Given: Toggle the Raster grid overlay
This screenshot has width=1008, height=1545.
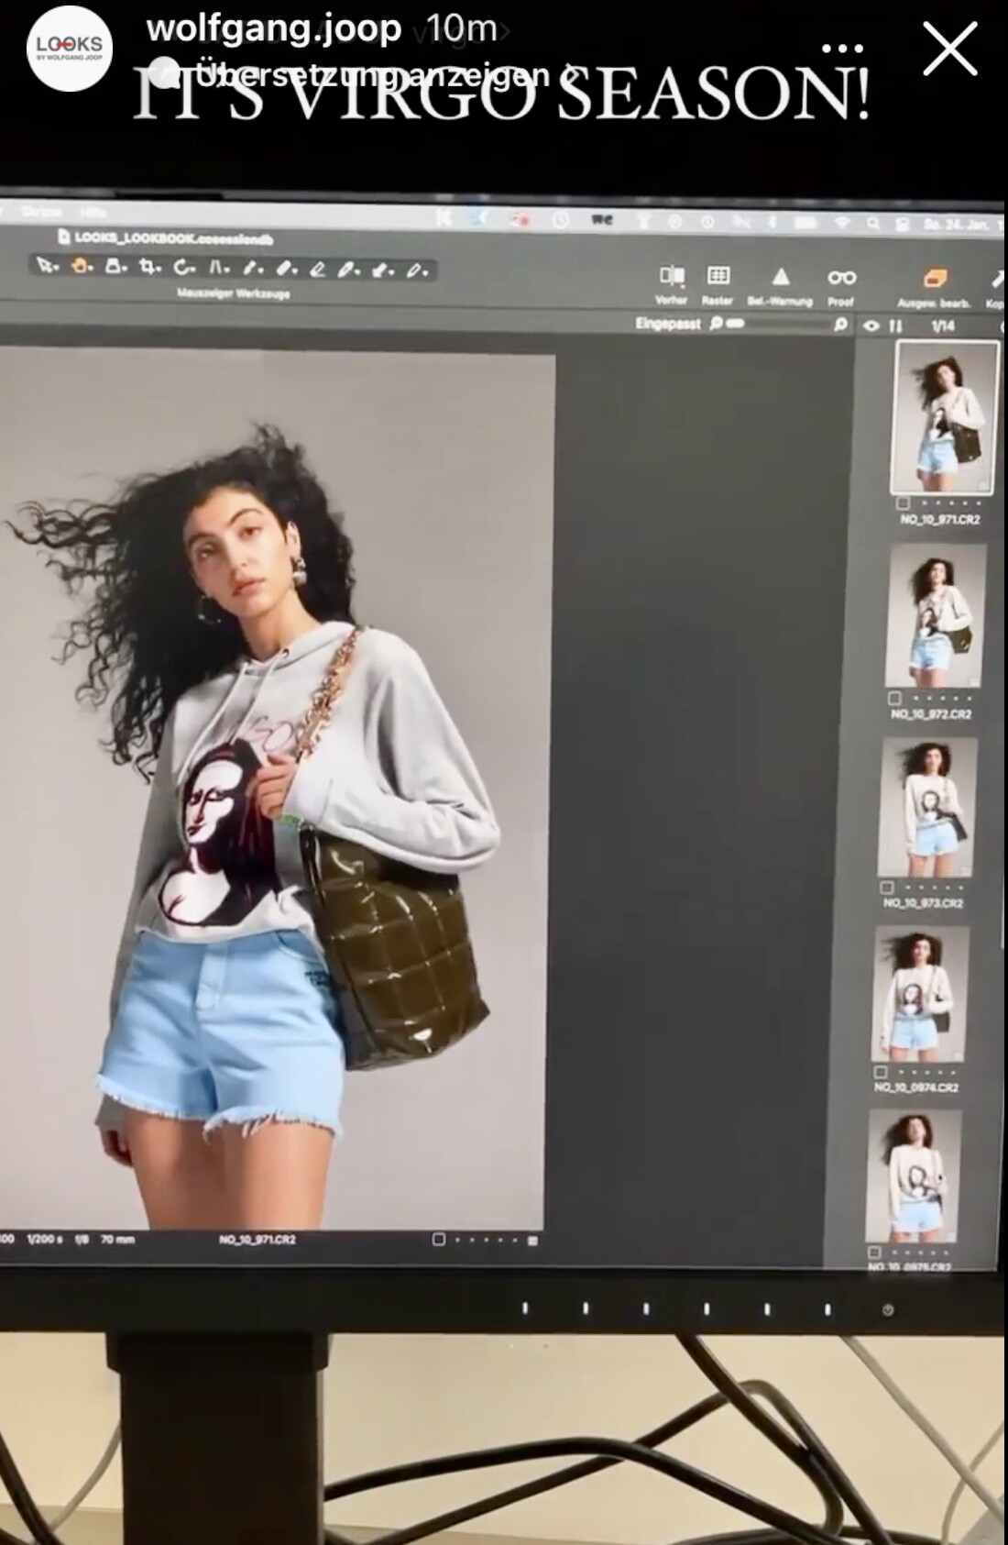Looking at the screenshot, I should (718, 283).
